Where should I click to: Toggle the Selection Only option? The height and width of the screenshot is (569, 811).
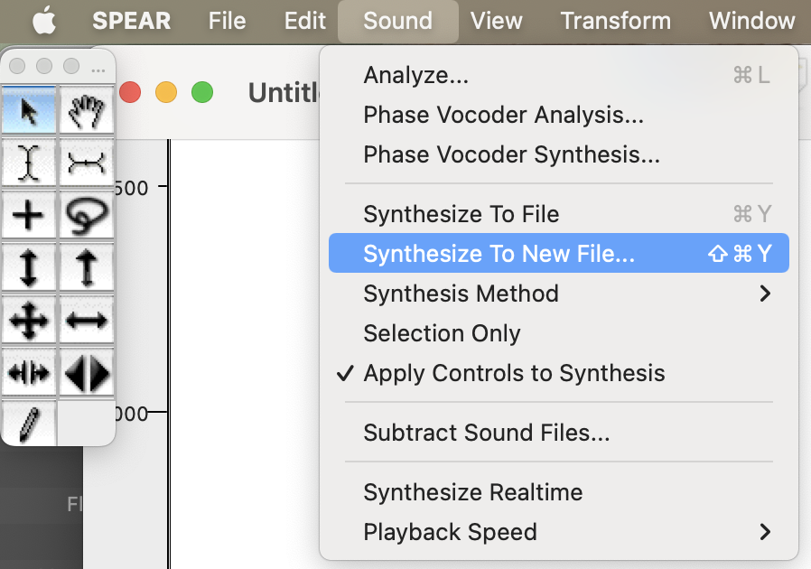(x=442, y=333)
